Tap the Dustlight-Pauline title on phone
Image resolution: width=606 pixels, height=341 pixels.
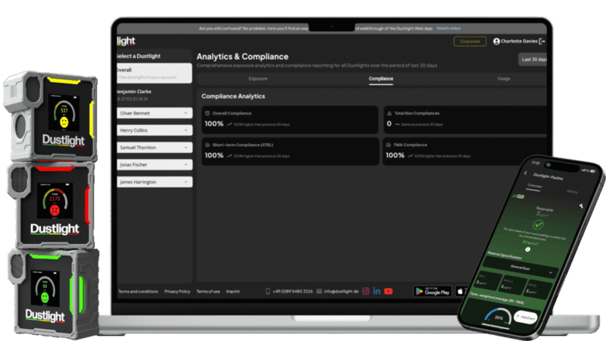(548, 177)
